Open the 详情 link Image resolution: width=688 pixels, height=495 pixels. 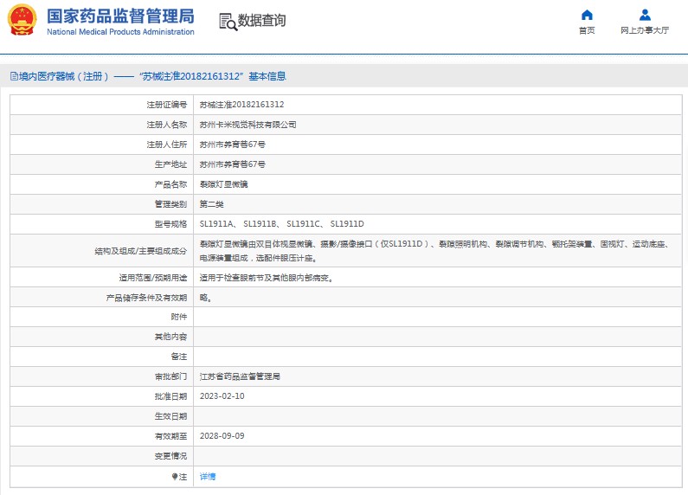[208, 477]
